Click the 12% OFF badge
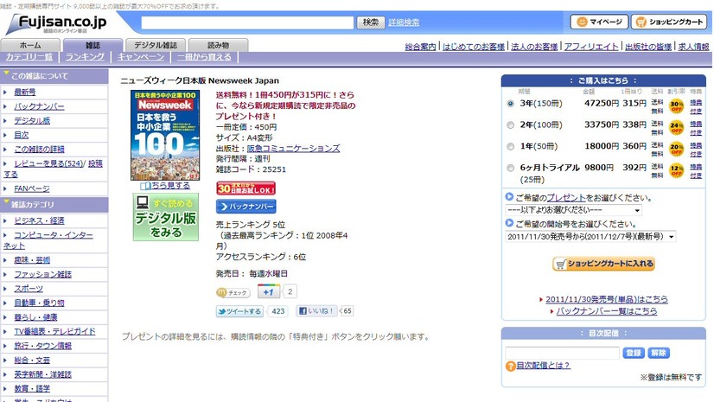 [x=676, y=170]
